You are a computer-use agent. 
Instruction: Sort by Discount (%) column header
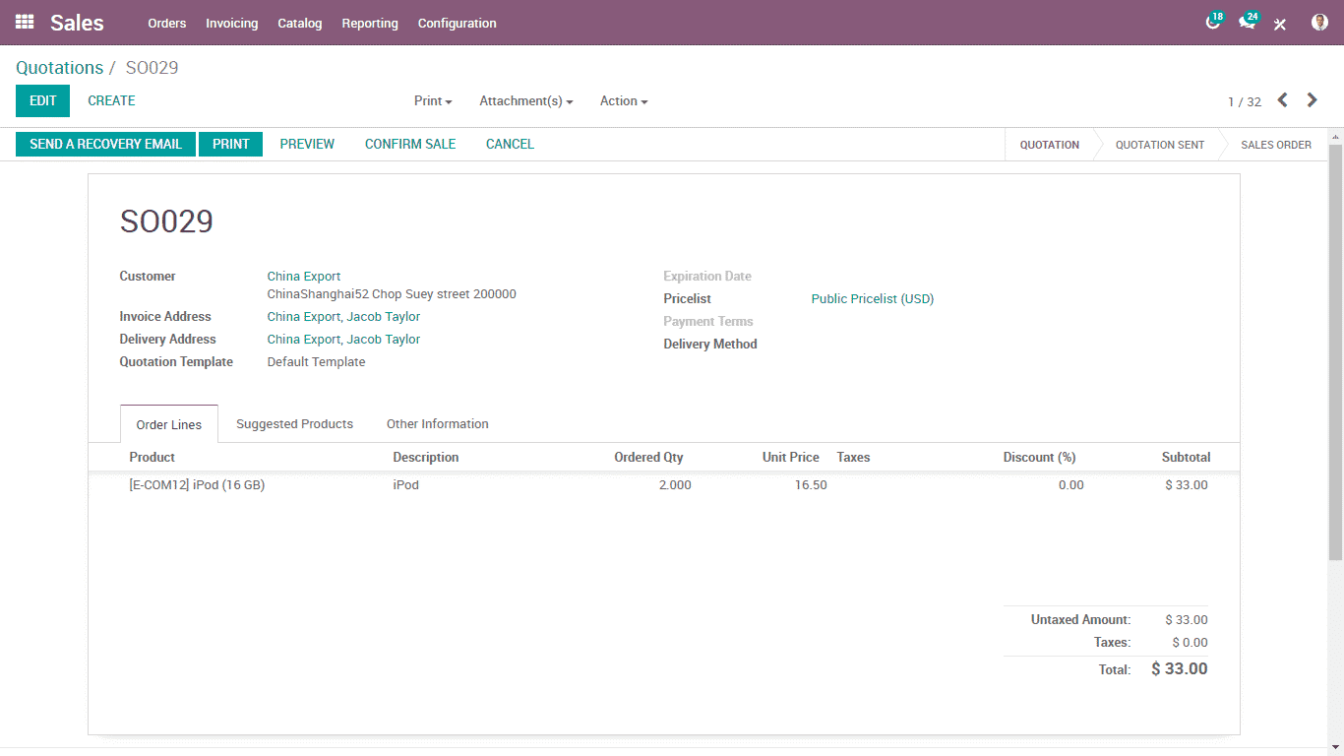pyautogui.click(x=1039, y=458)
